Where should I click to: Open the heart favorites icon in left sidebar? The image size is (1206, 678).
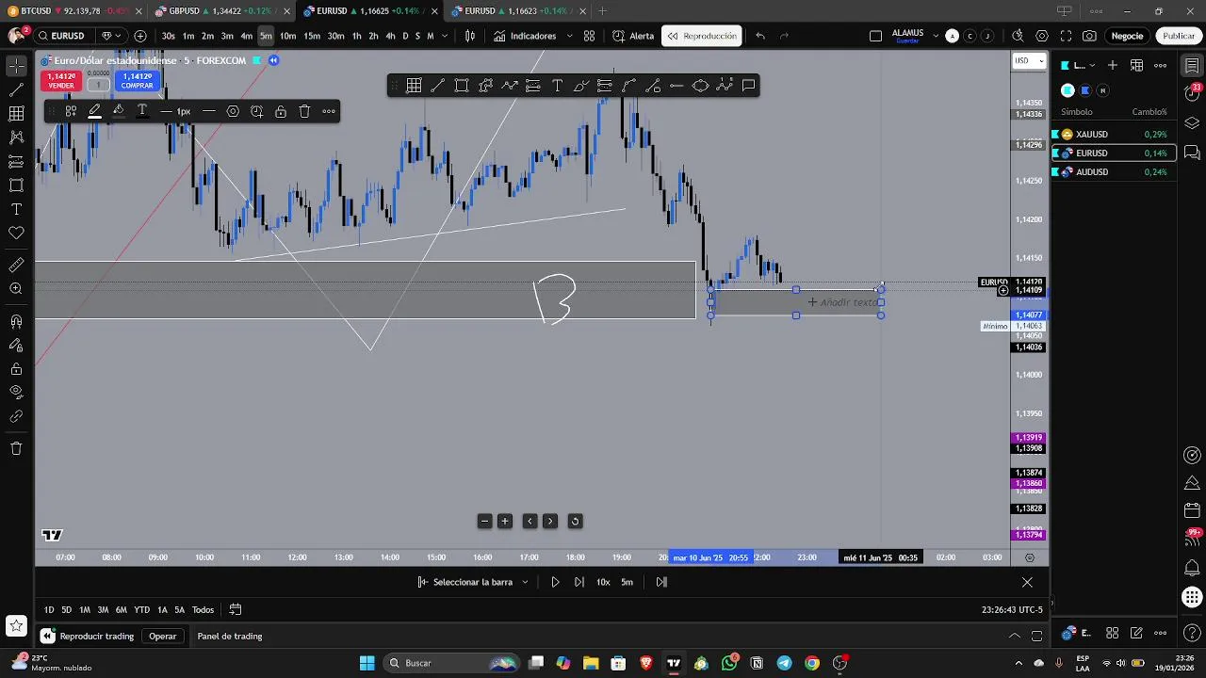(x=16, y=233)
